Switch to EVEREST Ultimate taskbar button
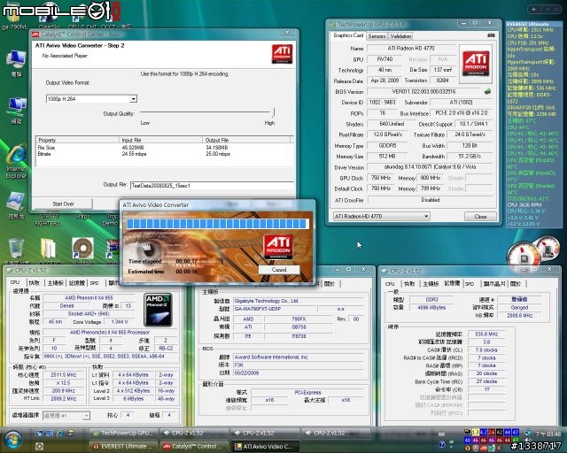Image resolution: width=567 pixels, height=453 pixels. 123,446
